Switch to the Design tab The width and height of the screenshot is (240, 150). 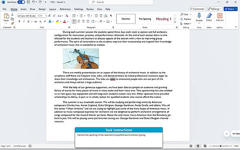[42, 9]
